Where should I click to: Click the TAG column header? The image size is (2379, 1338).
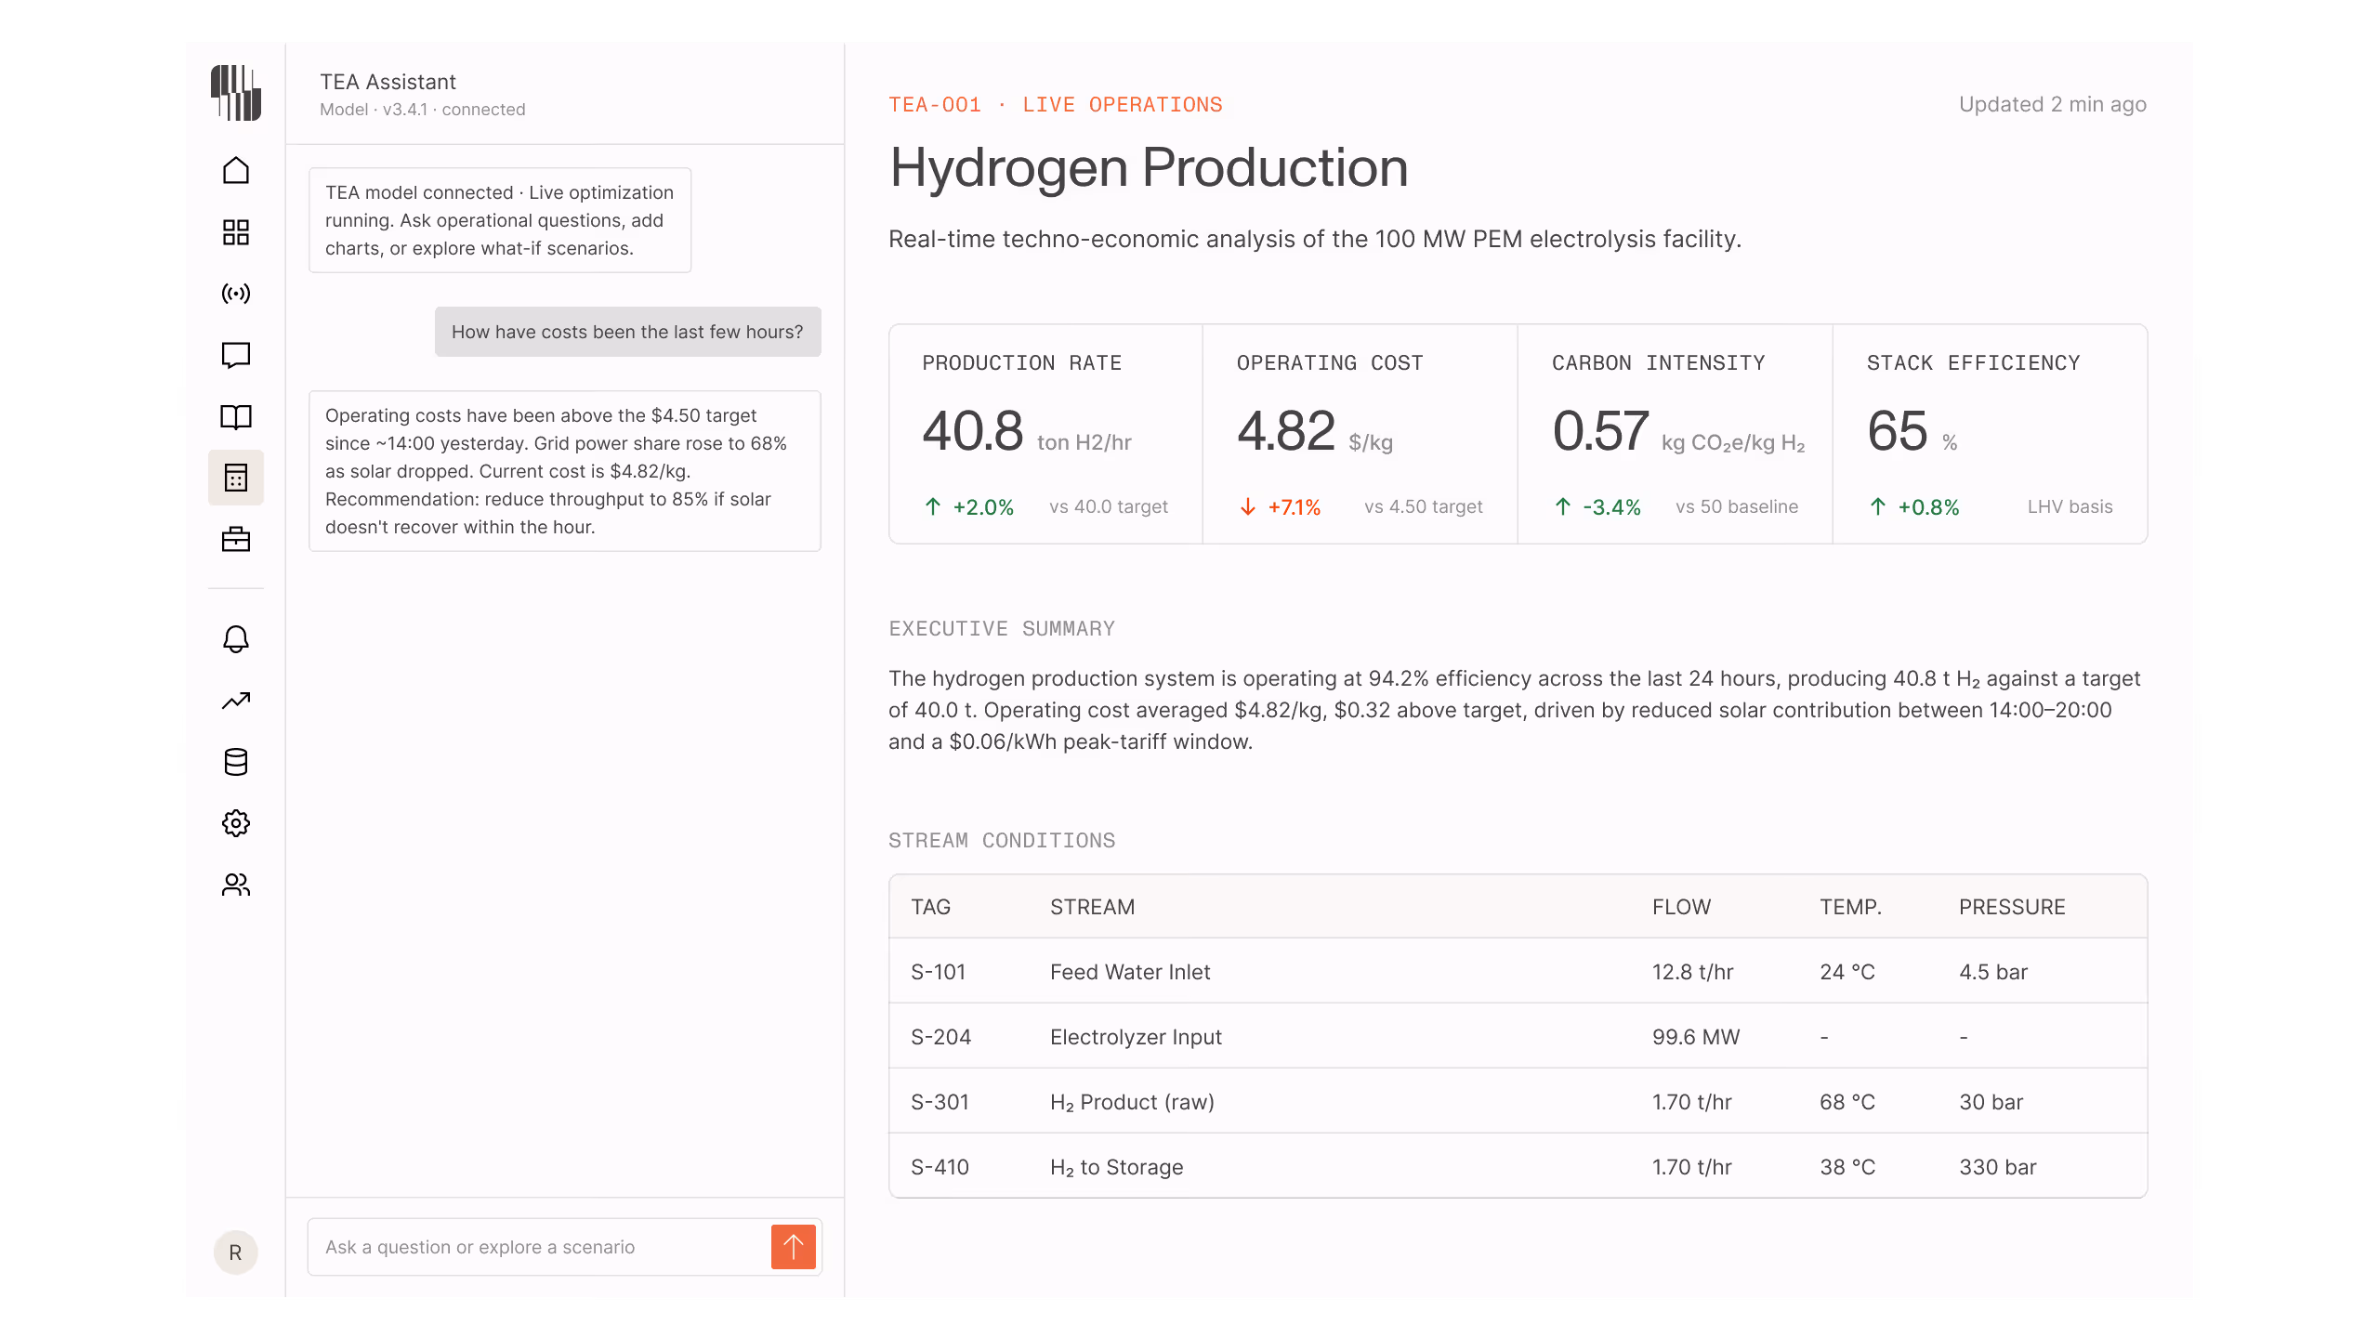930,907
